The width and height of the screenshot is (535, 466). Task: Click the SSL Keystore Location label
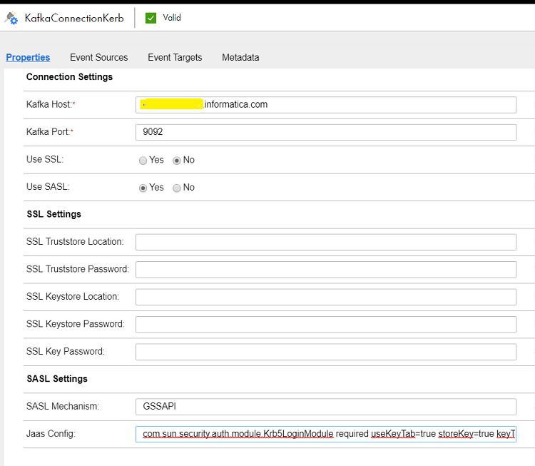pyautogui.click(x=73, y=297)
